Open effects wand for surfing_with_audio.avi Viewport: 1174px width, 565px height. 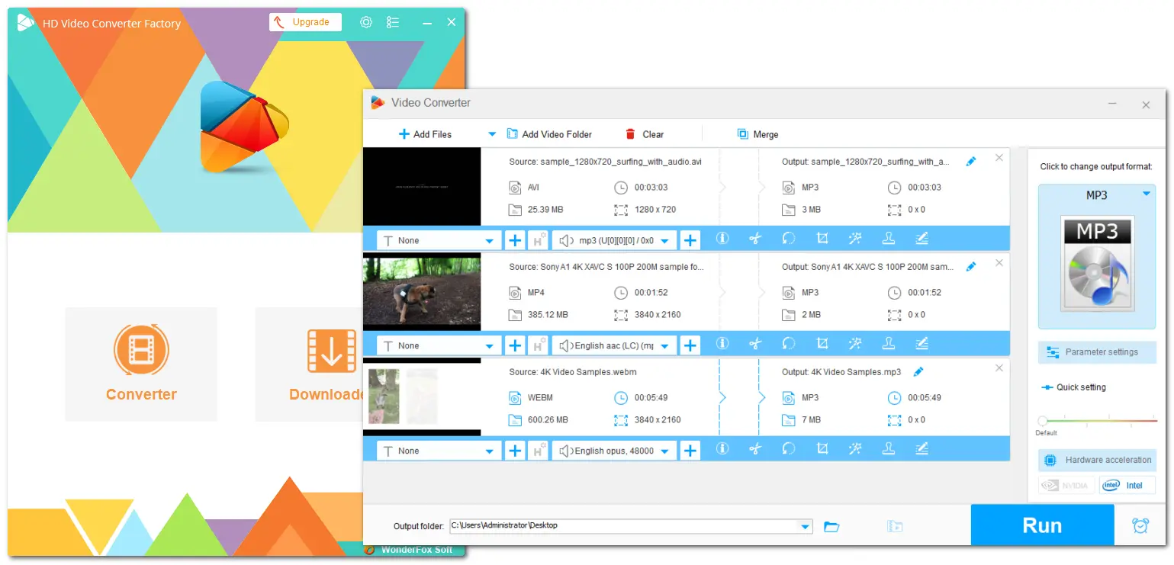coord(855,239)
